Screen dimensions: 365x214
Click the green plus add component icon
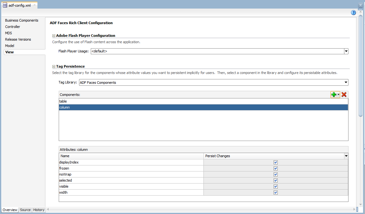pos(334,95)
